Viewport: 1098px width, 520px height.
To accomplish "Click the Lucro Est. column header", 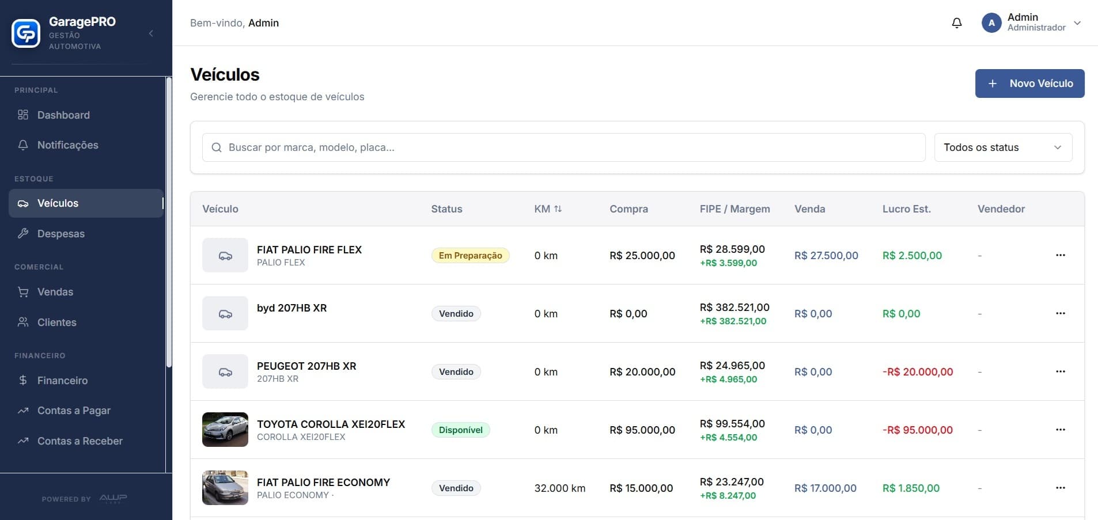I will (x=906, y=209).
